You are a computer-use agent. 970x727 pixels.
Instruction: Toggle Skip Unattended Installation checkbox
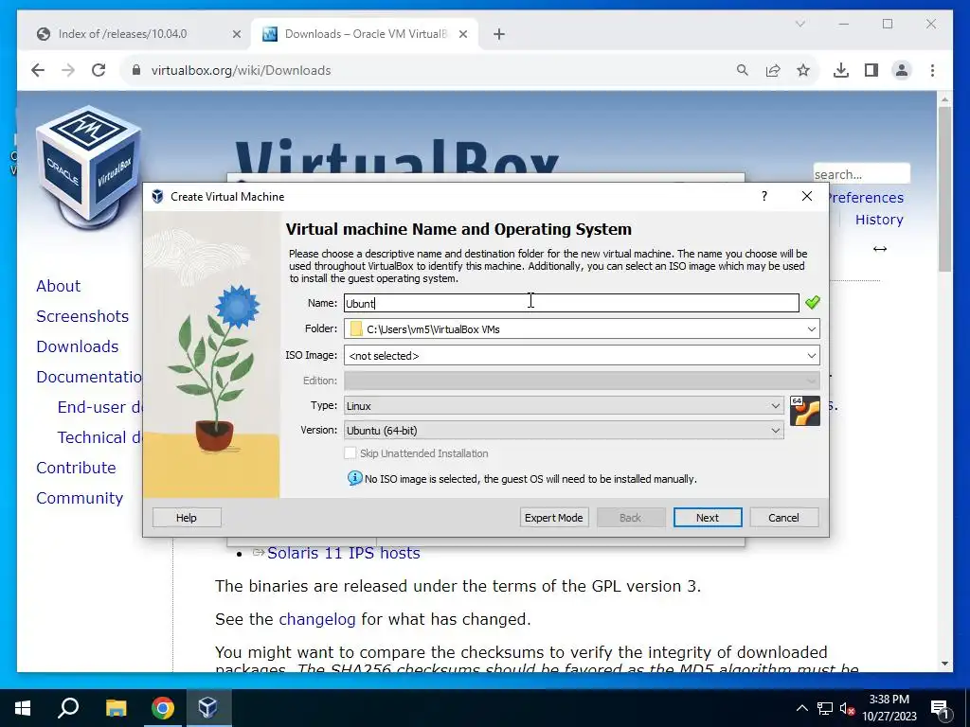350,453
